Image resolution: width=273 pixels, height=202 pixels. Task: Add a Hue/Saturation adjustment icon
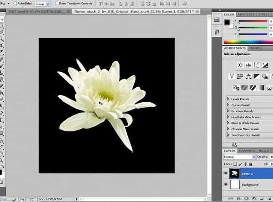coord(240,76)
